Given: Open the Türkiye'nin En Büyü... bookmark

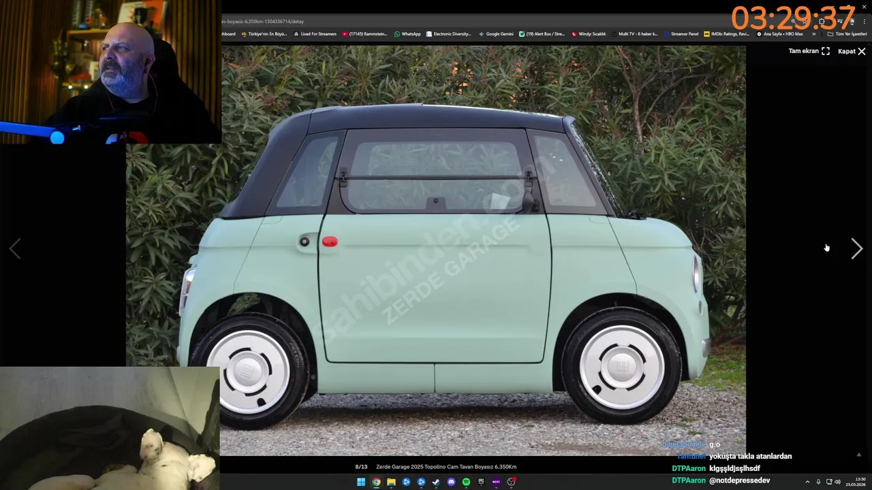Looking at the screenshot, I should [264, 34].
